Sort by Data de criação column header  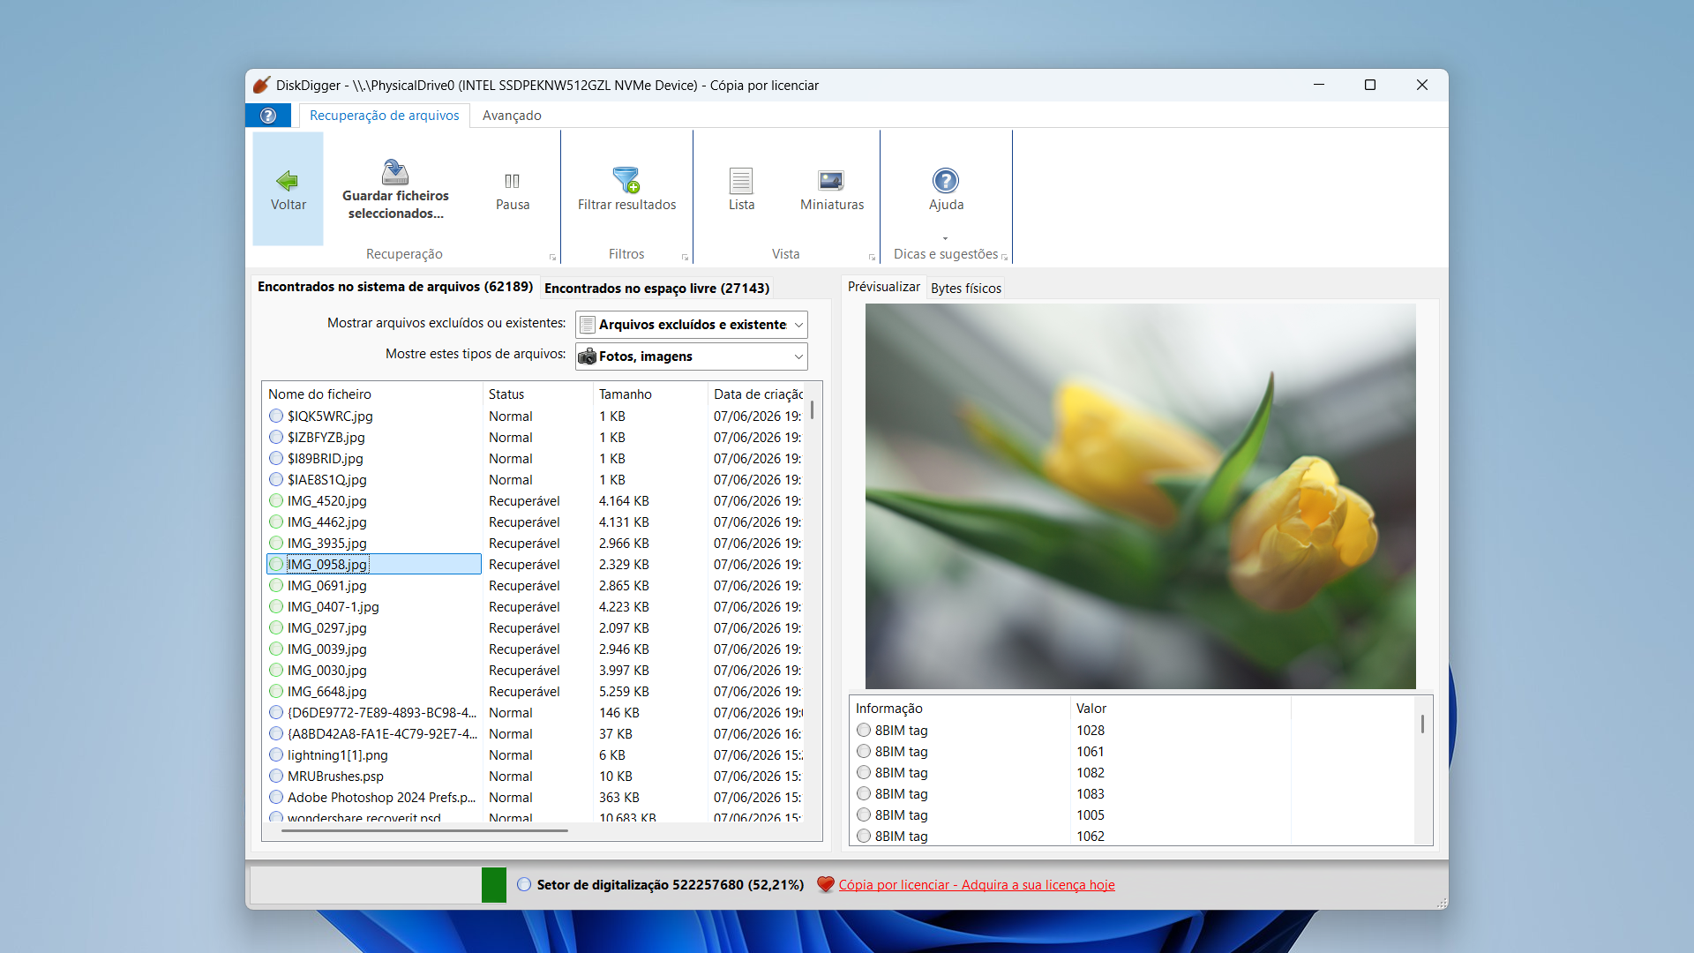point(756,394)
